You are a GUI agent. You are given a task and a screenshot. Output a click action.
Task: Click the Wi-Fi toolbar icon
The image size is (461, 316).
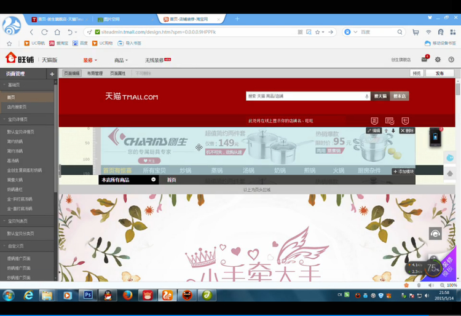[x=428, y=32]
